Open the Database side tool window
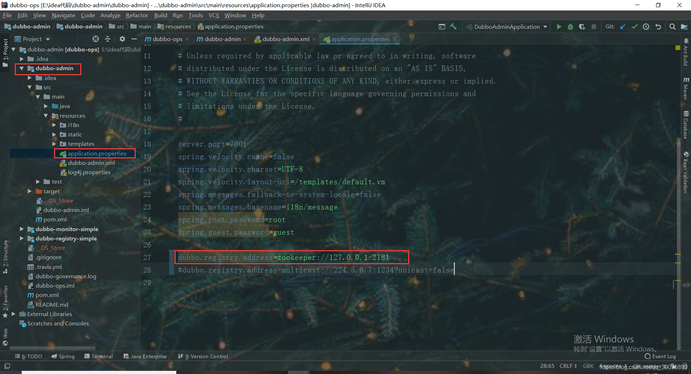Image resolution: width=691 pixels, height=374 pixels. tap(686, 125)
